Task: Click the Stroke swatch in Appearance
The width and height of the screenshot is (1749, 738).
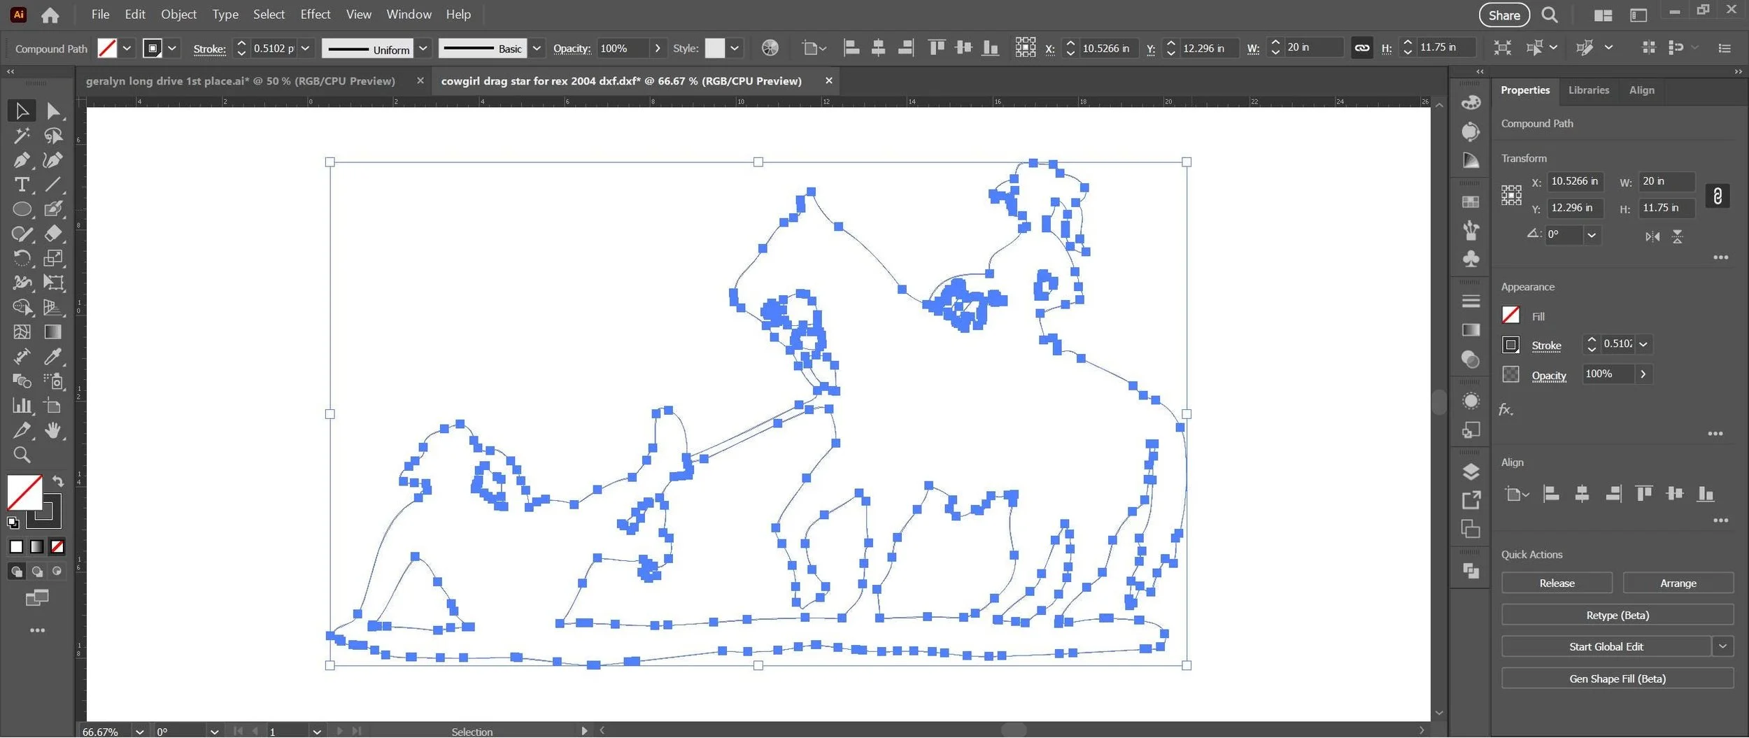Action: (x=1510, y=345)
